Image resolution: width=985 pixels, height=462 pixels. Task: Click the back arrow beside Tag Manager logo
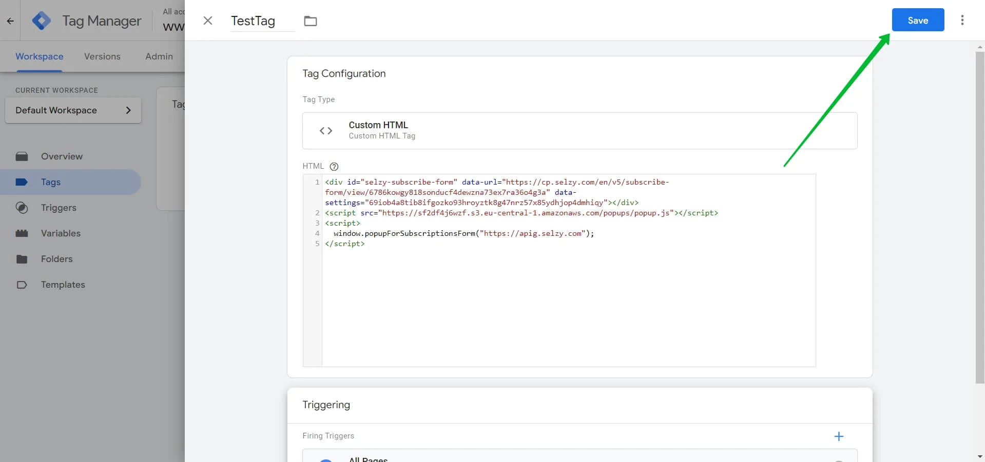10,21
